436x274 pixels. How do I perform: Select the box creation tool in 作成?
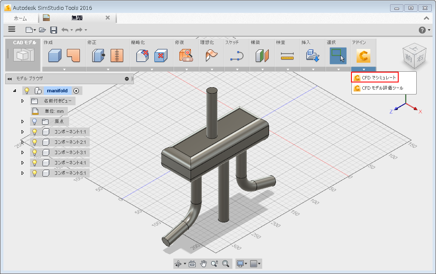(x=54, y=55)
